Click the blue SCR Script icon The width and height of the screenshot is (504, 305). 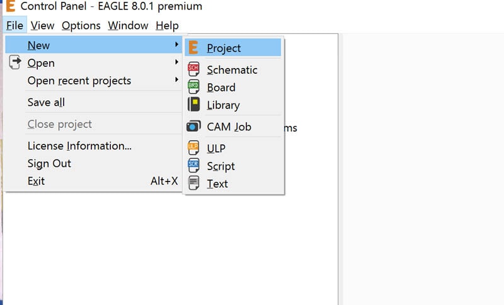(193, 166)
